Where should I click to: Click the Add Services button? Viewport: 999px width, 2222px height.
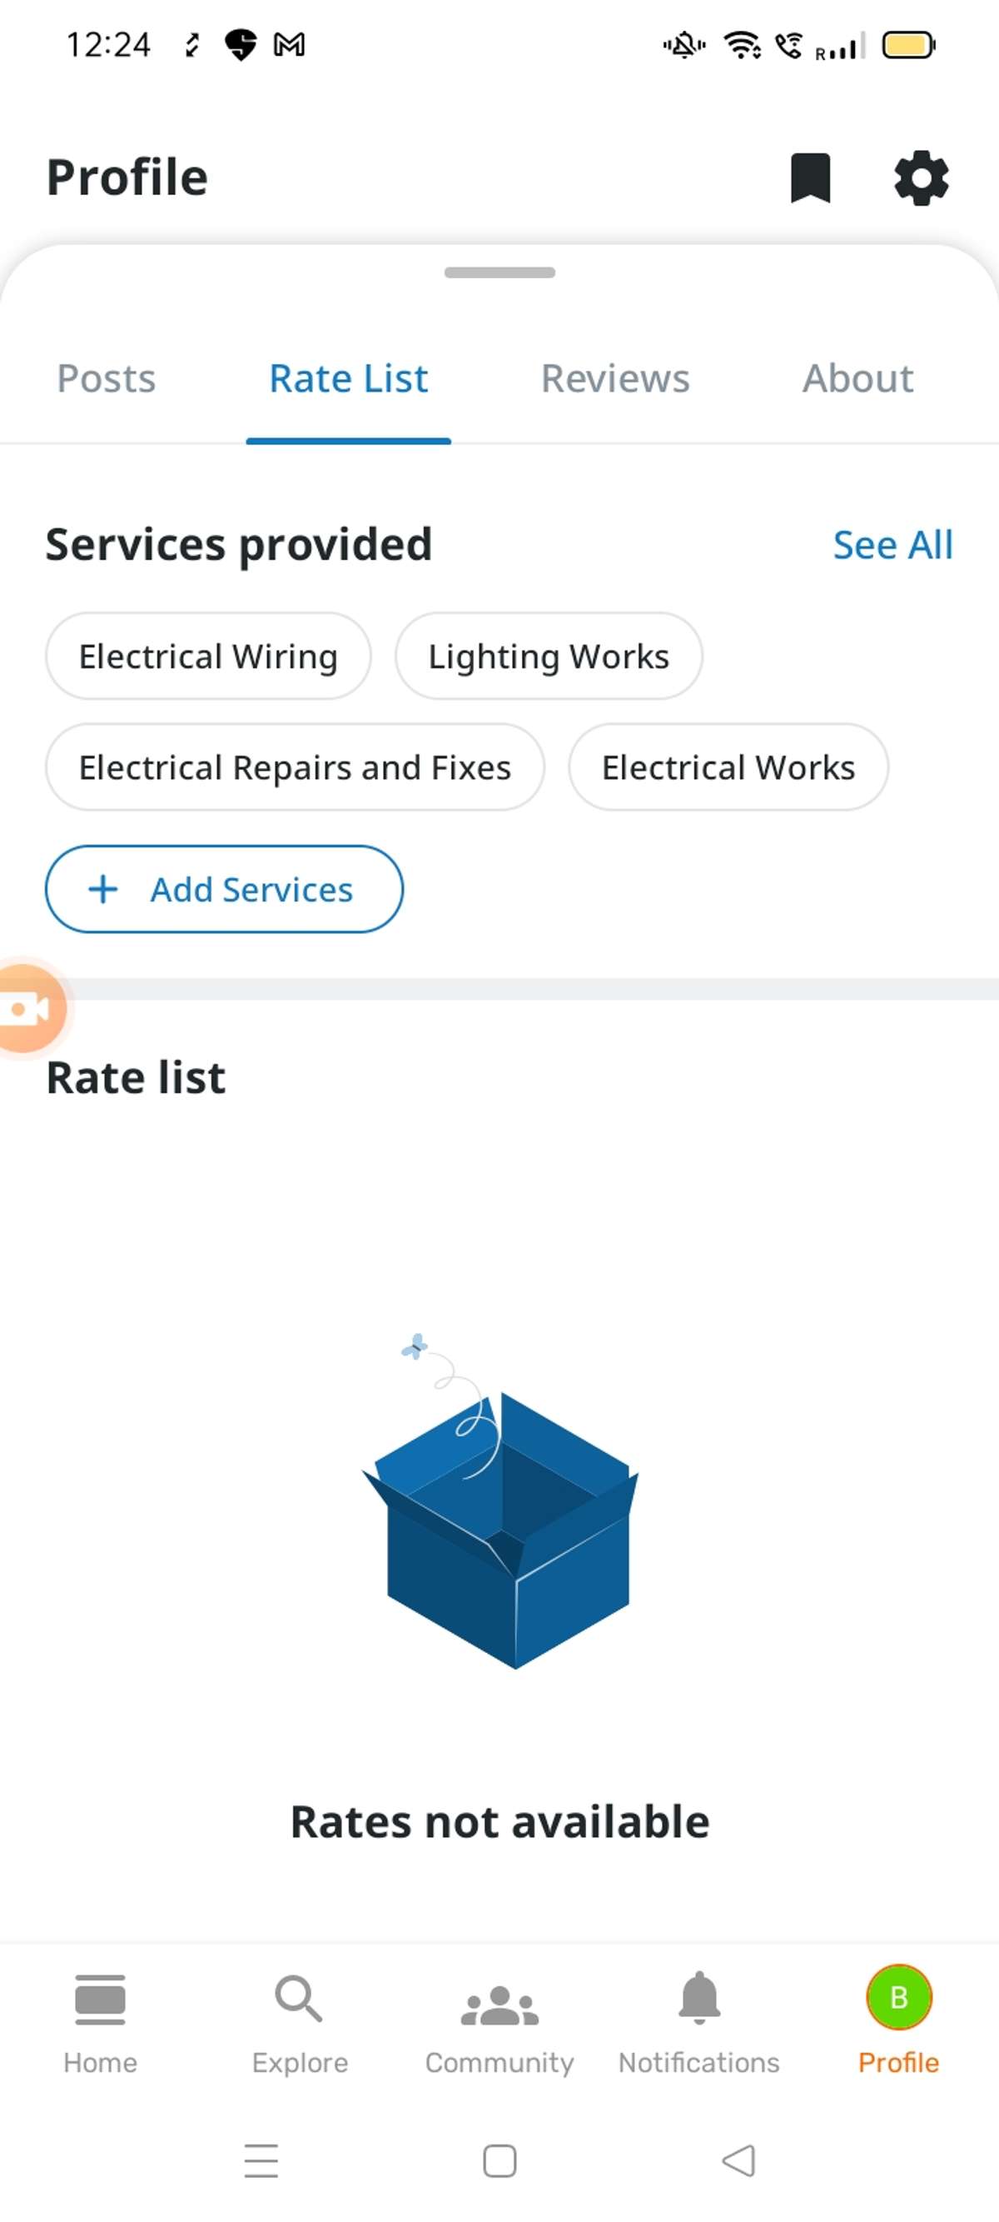tap(224, 889)
